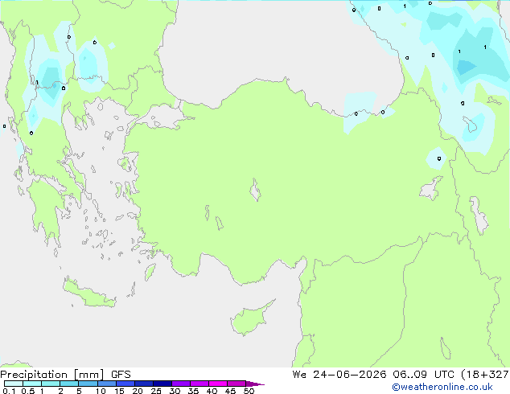Screen dimensions: 510x394
Task: Pick the 35–40 mm legend swatch
Action: point(199,384)
